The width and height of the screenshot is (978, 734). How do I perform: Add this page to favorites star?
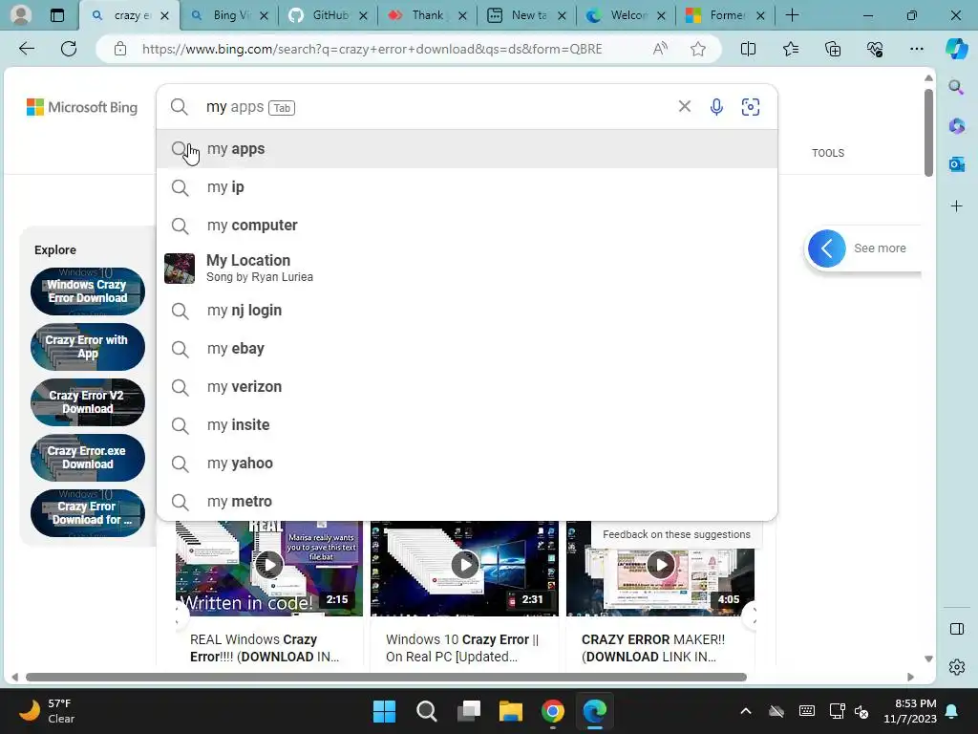click(x=698, y=49)
